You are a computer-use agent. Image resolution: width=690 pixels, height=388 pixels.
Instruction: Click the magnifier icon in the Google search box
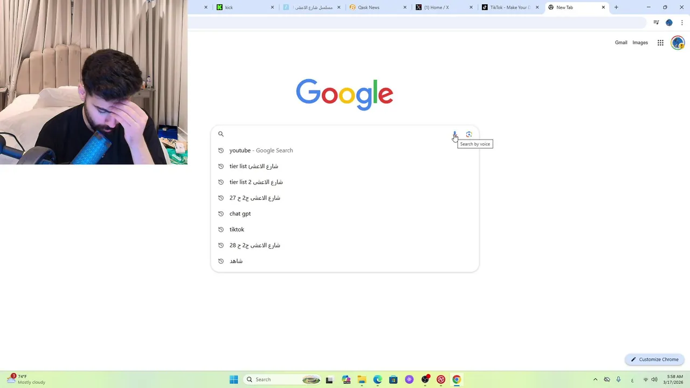(220, 134)
